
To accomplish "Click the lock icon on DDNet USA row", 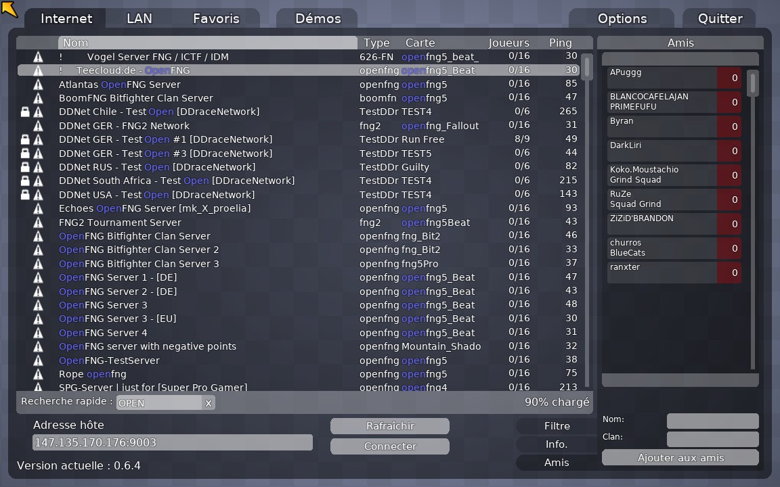I will 25,195.
